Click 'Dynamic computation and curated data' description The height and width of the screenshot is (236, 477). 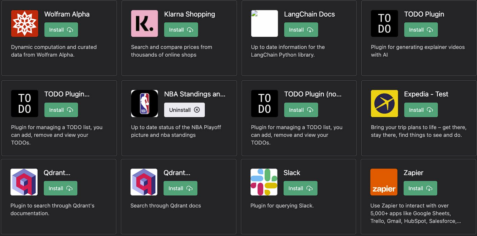(x=54, y=51)
